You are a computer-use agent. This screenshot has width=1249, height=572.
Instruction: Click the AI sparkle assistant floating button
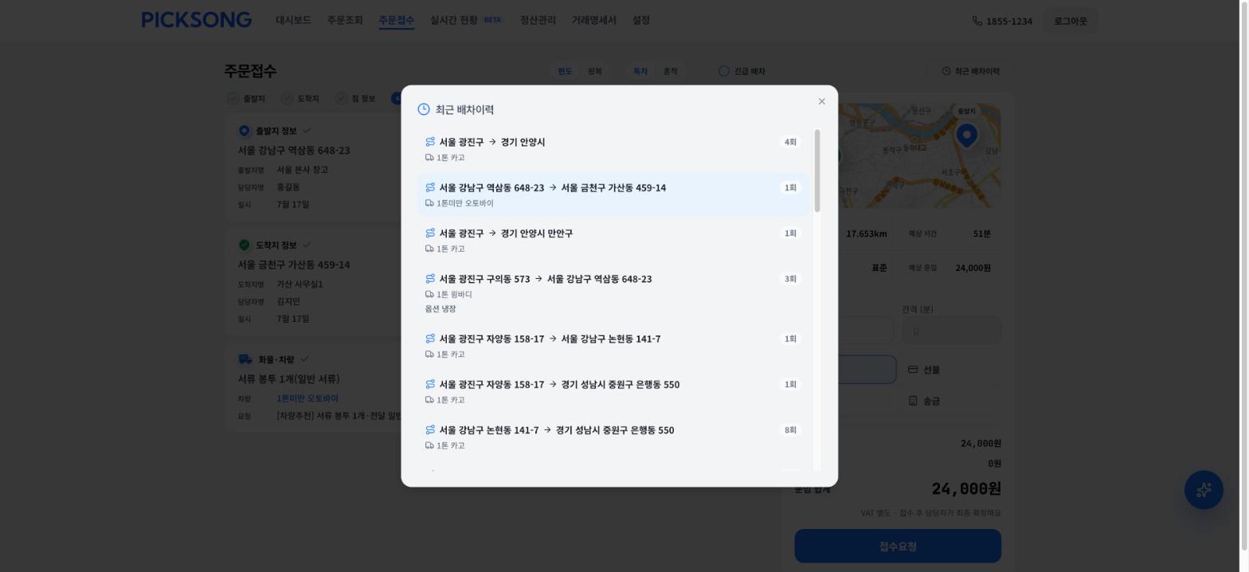pyautogui.click(x=1204, y=490)
